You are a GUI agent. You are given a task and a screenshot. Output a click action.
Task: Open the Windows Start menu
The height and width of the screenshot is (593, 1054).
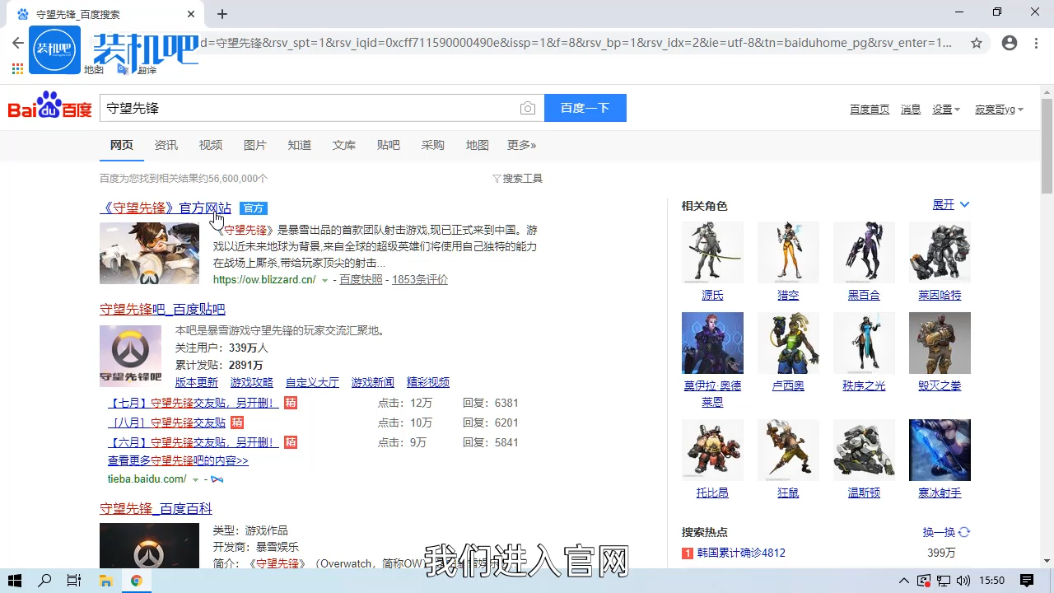point(16,580)
